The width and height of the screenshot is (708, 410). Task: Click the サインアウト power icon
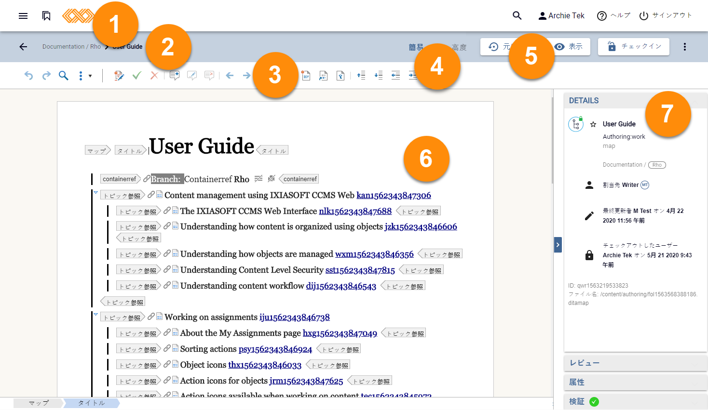point(643,16)
